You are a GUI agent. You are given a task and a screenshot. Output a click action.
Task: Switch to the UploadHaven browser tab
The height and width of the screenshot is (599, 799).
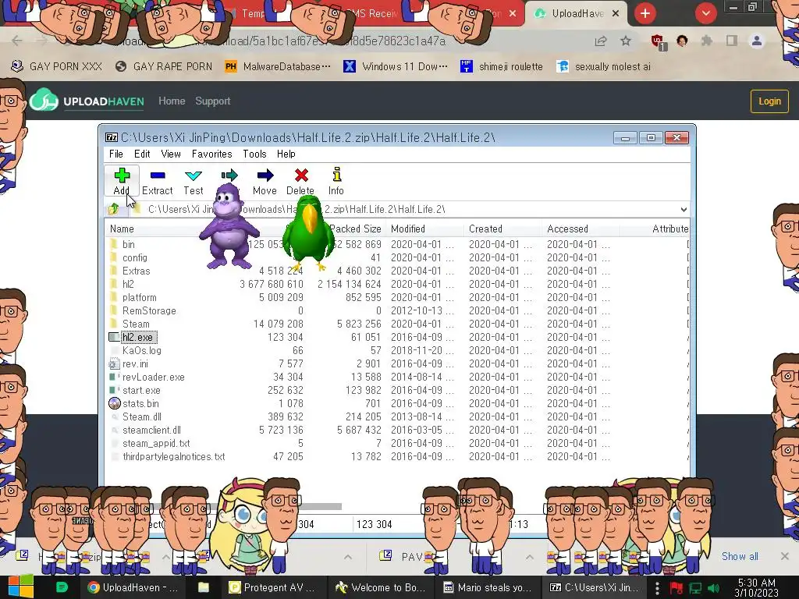click(576, 13)
